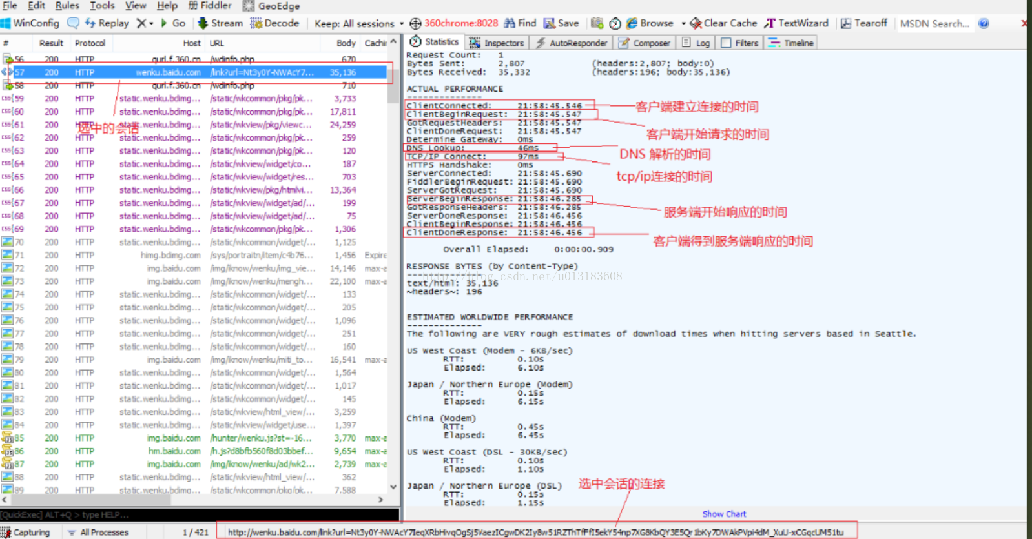Viewport: 1032px width, 539px height.
Task: Open the Keep: All sessions dropdown
Action: pyautogui.click(x=359, y=23)
